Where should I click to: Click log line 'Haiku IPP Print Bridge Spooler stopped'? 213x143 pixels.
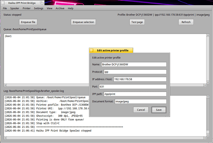[x=48, y=131]
